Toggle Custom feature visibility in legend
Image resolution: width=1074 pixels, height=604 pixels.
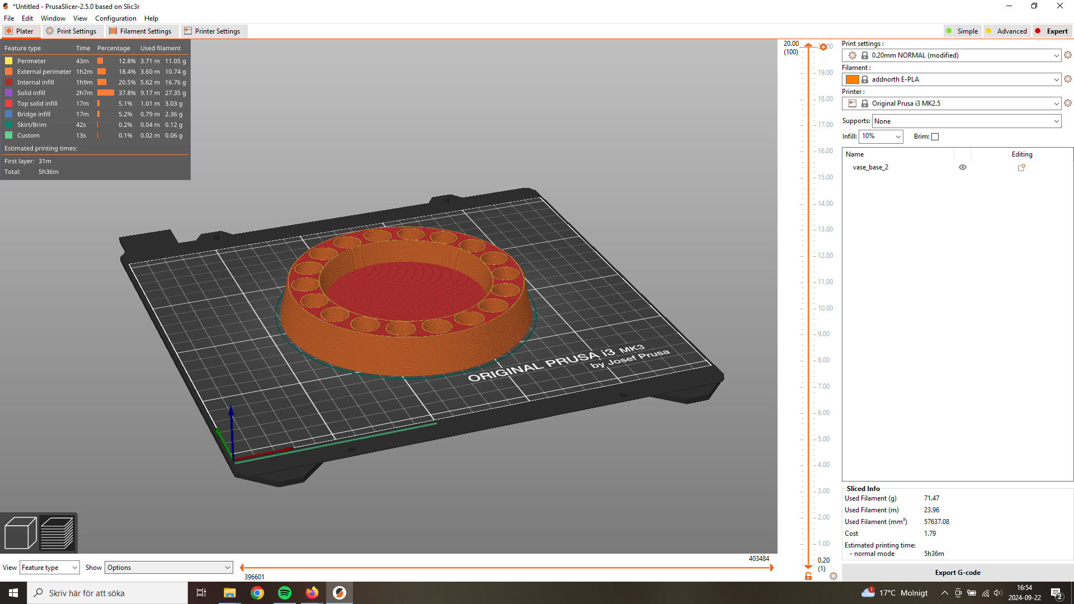point(9,135)
